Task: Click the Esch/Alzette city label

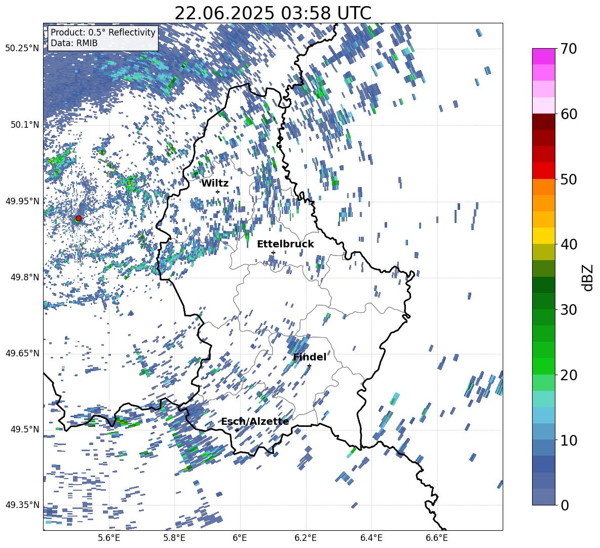Action: coord(255,422)
